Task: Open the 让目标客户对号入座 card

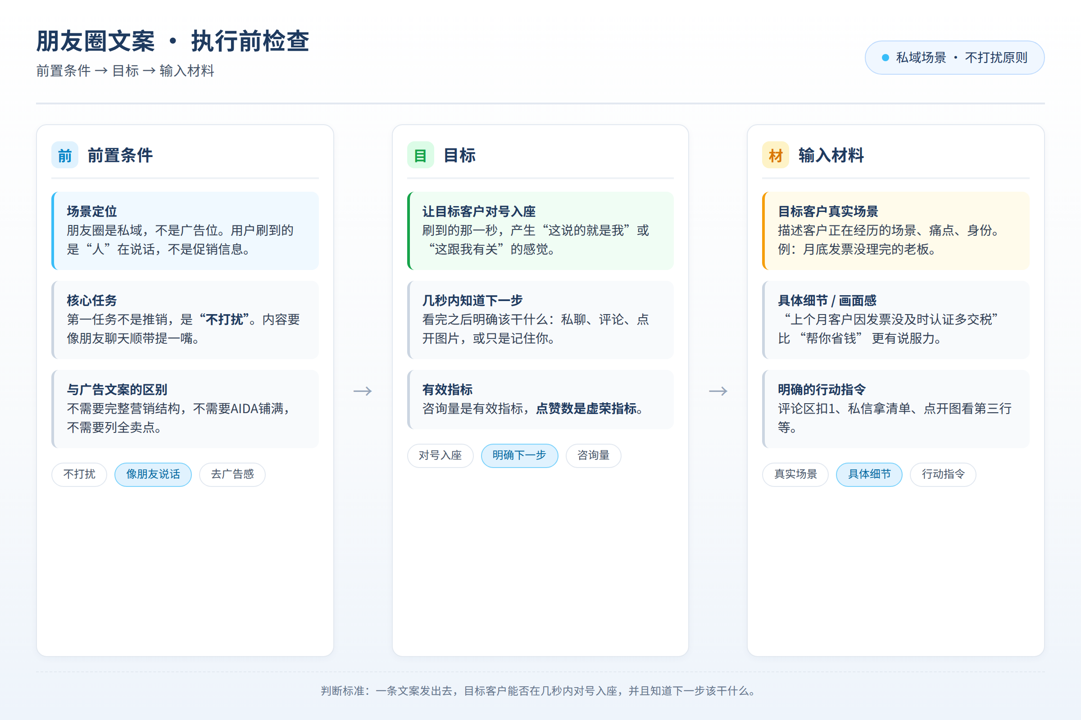Action: click(540, 230)
